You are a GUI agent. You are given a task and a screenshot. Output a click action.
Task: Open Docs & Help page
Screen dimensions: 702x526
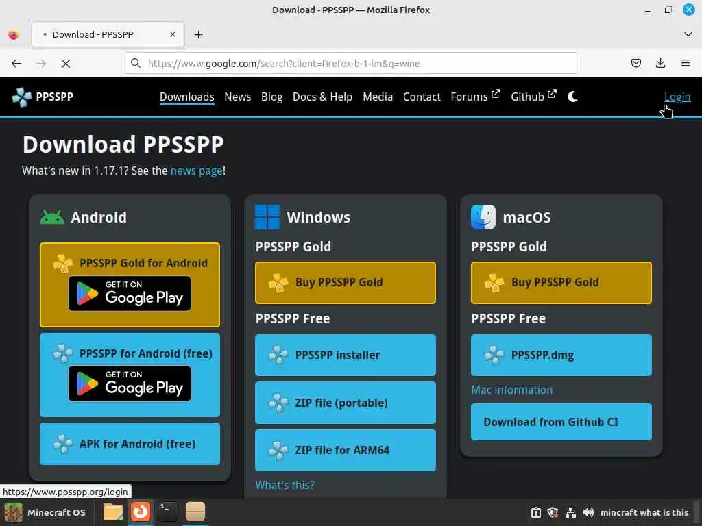[x=322, y=97]
